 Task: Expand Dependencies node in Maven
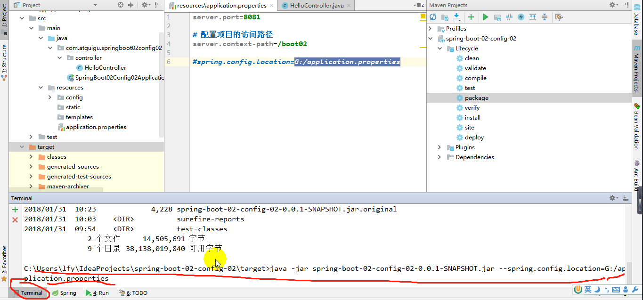pos(440,157)
